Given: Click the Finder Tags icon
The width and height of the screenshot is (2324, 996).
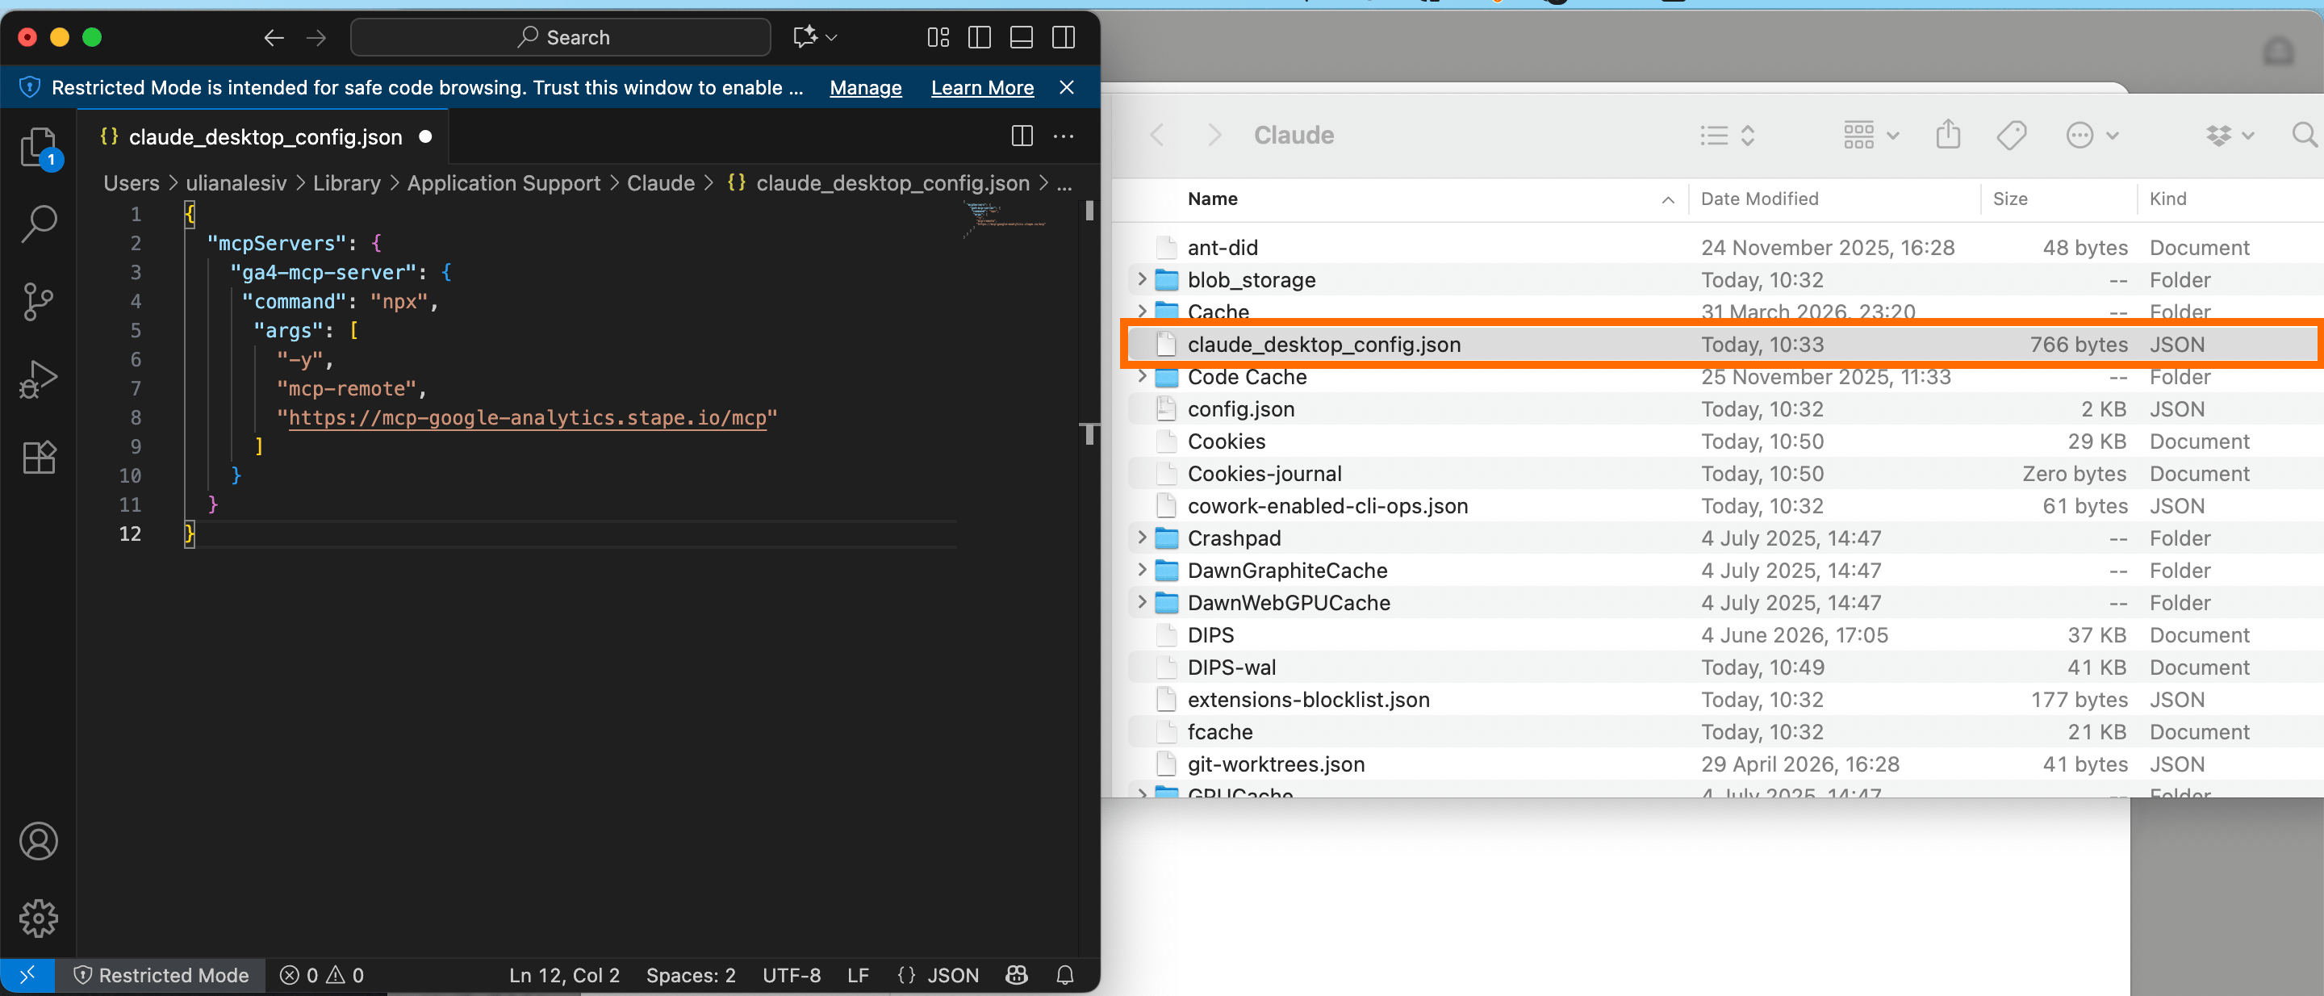Looking at the screenshot, I should coord(2011,136).
